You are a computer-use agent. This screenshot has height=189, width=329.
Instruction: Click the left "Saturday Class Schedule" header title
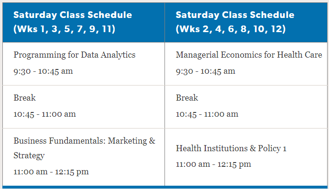point(73,15)
